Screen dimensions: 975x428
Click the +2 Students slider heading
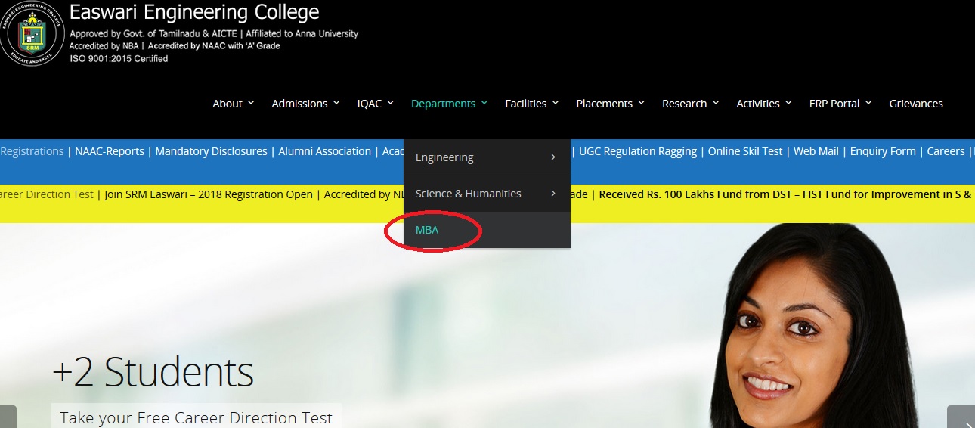(153, 371)
